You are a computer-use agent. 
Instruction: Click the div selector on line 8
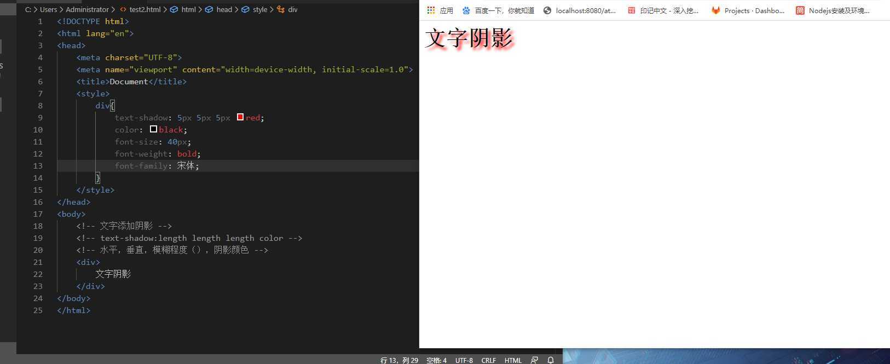(x=102, y=106)
